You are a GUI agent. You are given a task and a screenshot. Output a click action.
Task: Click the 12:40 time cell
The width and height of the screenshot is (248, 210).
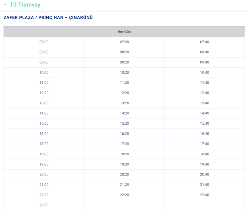click(x=205, y=93)
